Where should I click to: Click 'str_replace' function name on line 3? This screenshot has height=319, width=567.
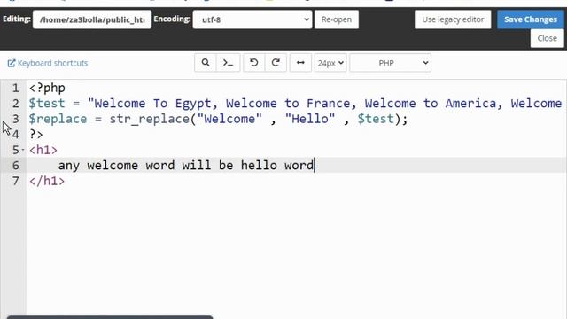(150, 119)
